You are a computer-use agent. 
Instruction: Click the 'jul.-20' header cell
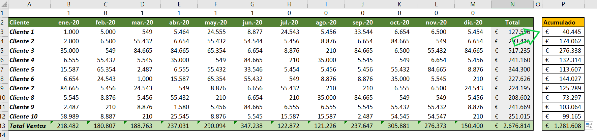289,22
